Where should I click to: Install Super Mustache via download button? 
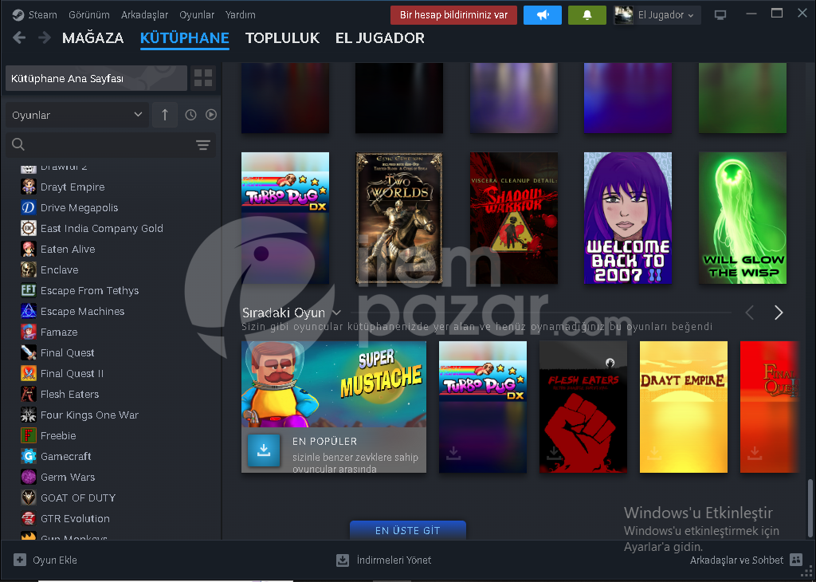coord(264,450)
